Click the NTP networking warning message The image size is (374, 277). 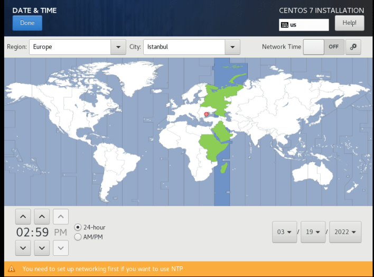[x=102, y=269]
